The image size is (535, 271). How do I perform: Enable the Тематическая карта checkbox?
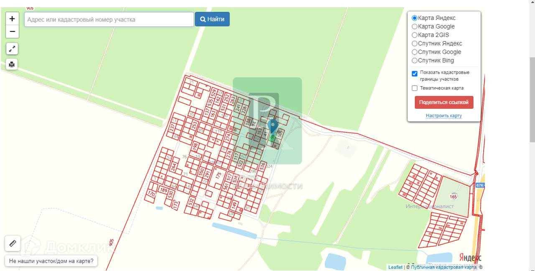coord(415,88)
